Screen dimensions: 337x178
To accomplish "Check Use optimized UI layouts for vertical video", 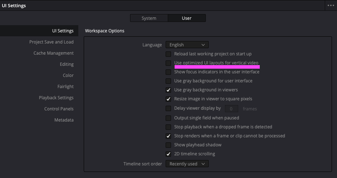I will [168, 63].
